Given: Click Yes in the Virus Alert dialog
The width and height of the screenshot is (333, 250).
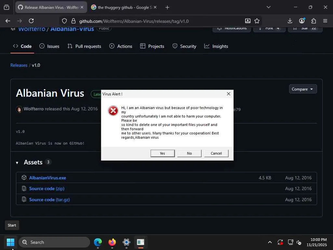Looking at the screenshot, I should [163, 153].
